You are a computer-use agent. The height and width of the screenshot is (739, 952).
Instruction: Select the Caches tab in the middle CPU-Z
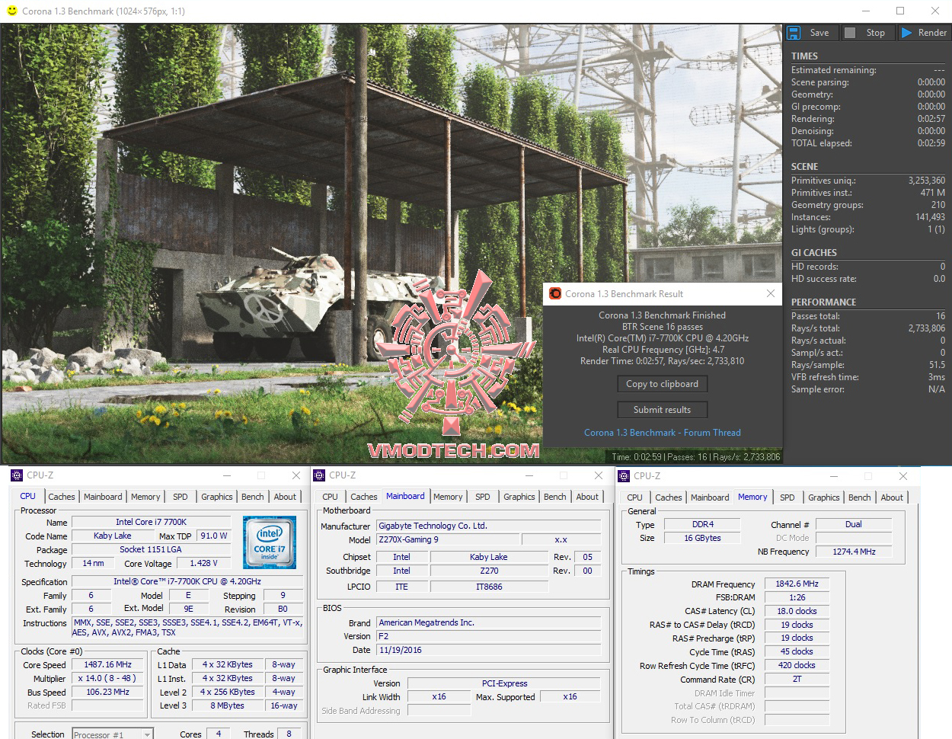[363, 497]
